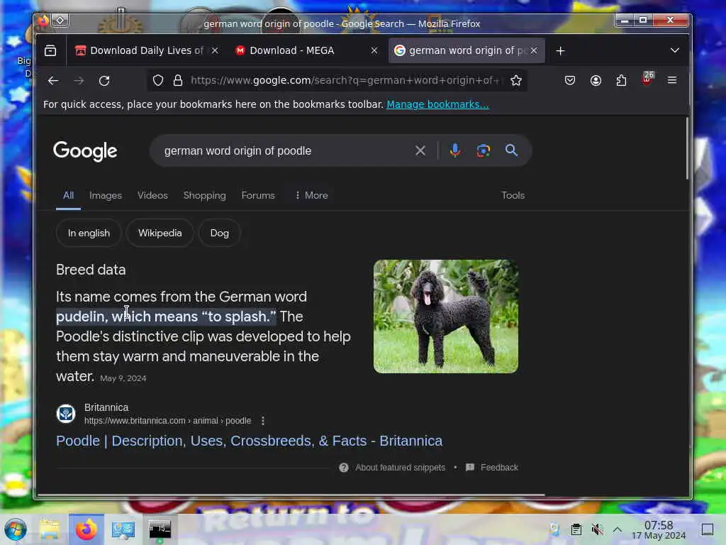
Task: Close the Google search tab
Action: 534,50
